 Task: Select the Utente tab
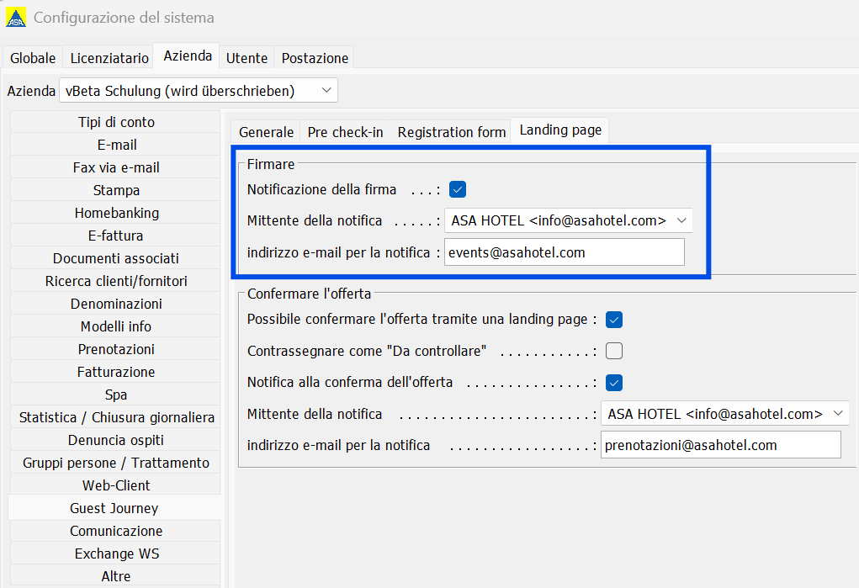[247, 58]
